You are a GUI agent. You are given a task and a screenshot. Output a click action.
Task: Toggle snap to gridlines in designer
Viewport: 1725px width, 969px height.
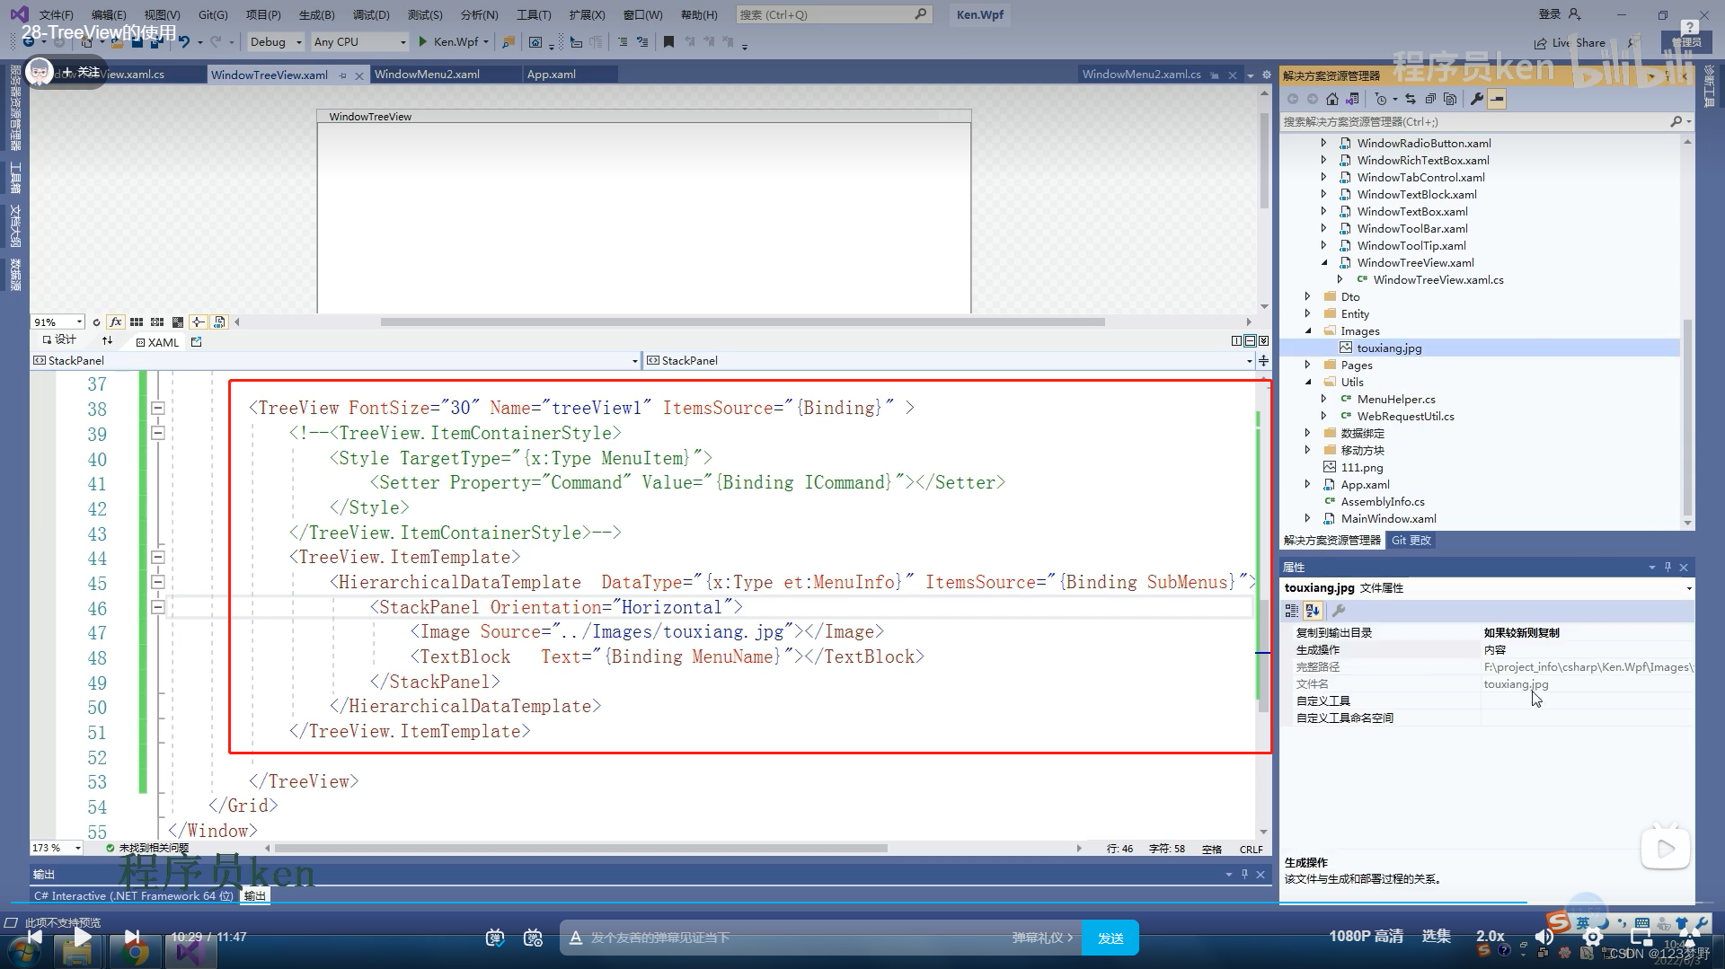[x=157, y=322]
